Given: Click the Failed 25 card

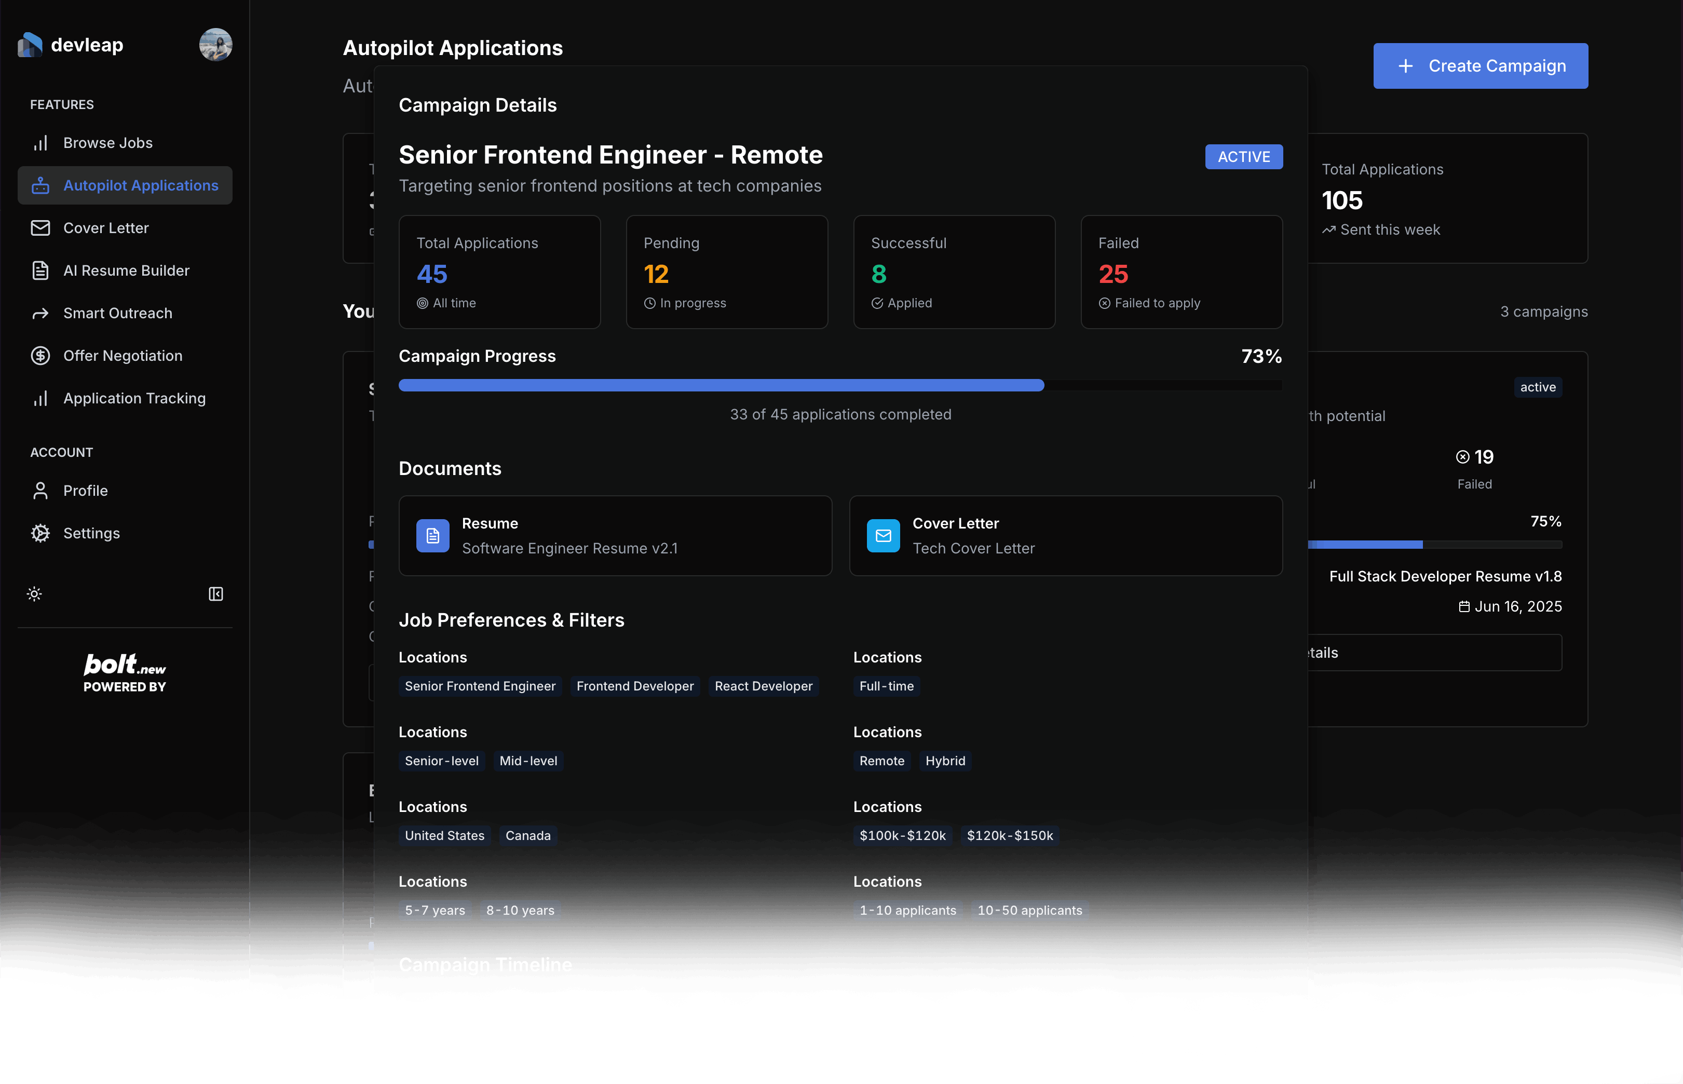Looking at the screenshot, I should [1182, 272].
